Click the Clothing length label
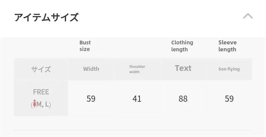This screenshot has width=266, height=137. click(x=182, y=46)
